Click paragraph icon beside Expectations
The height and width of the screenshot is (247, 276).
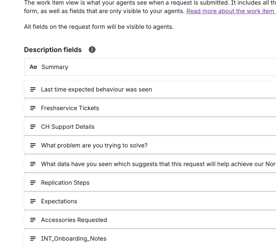(33, 201)
